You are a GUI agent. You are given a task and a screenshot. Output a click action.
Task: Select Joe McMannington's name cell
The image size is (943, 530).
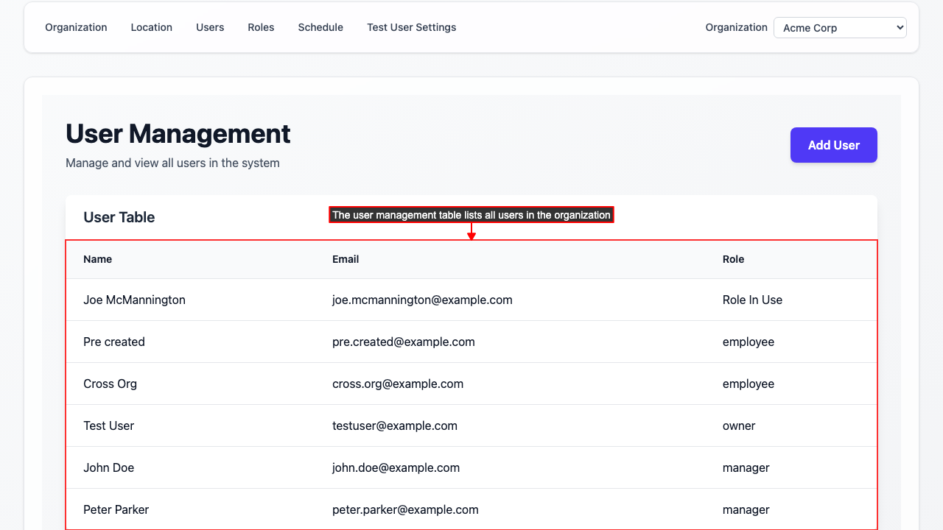[134, 300]
